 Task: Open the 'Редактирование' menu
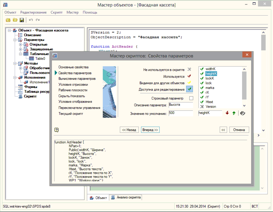[33, 12]
